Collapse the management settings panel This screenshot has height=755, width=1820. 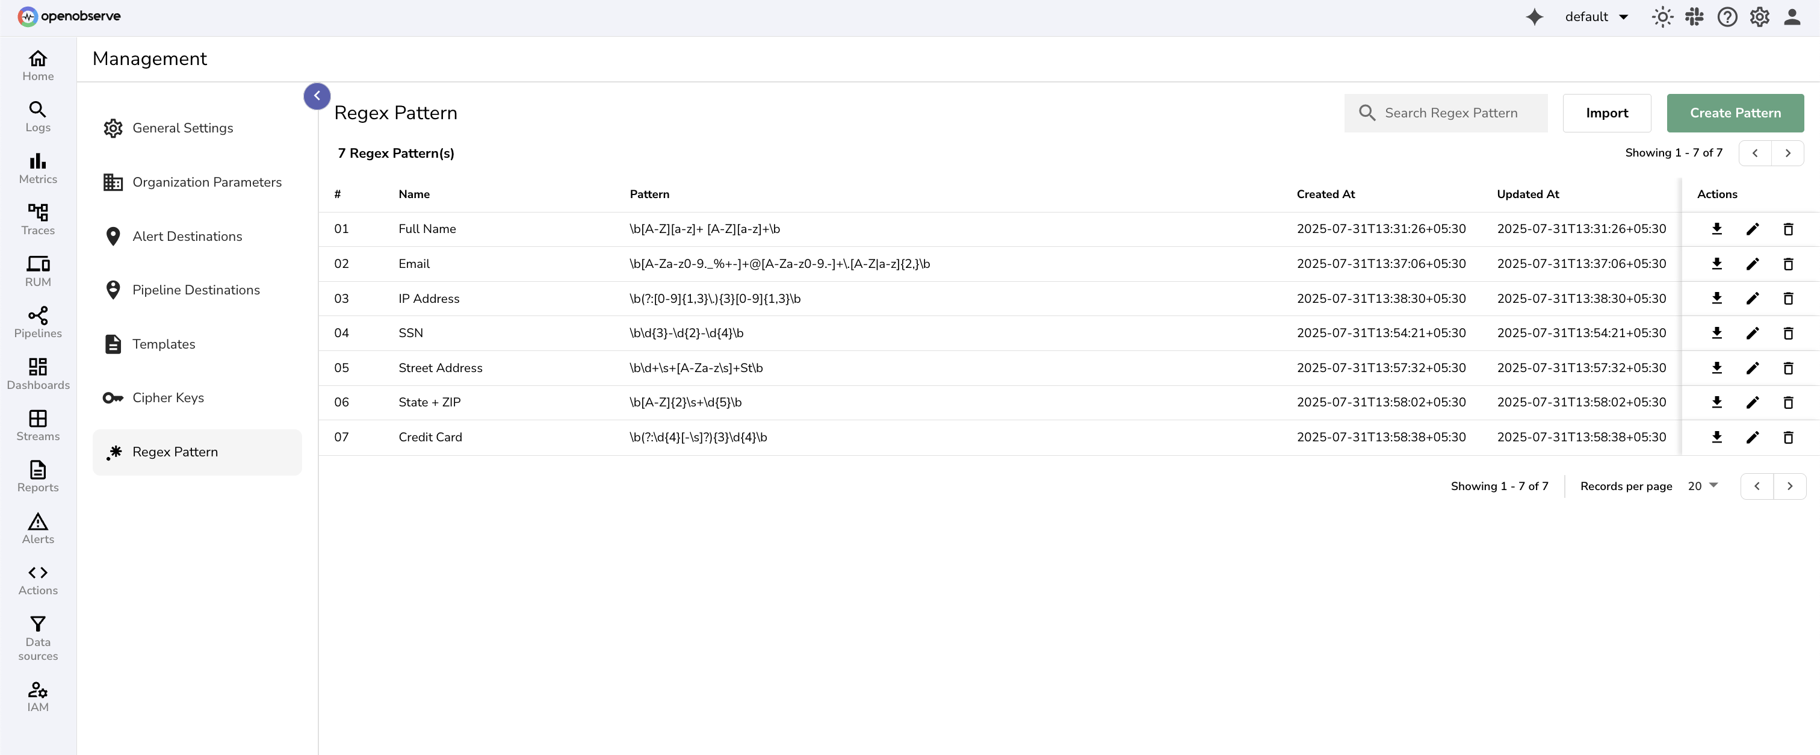tap(317, 96)
